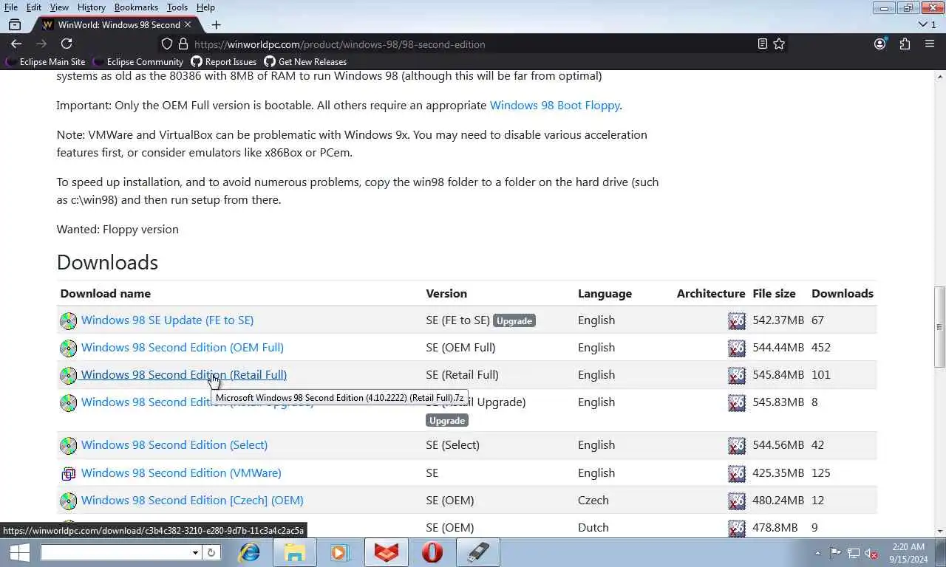Click architecture icon in 542.37MB row
The image size is (946, 567).
click(737, 320)
